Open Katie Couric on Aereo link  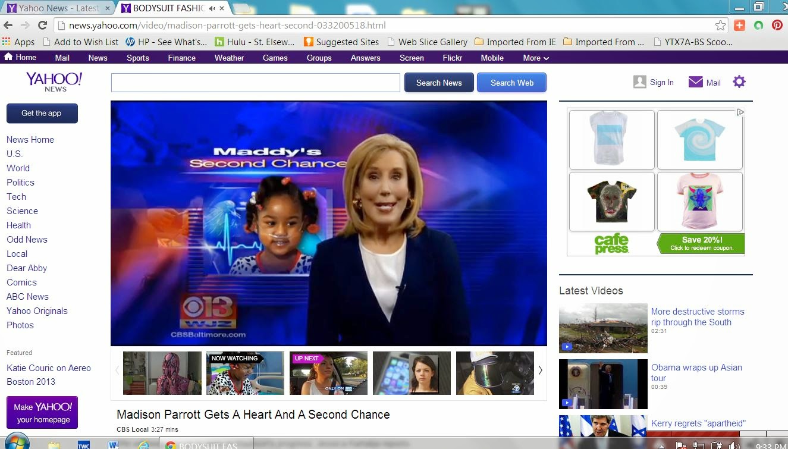tap(49, 368)
